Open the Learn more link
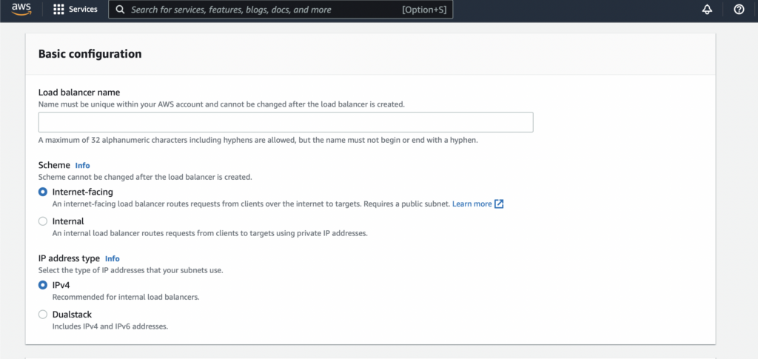The image size is (758, 359). click(472, 204)
